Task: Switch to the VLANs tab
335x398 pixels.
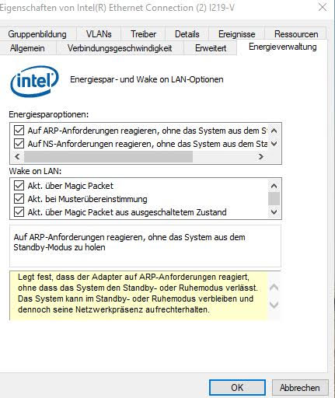Action: pyautogui.click(x=99, y=34)
